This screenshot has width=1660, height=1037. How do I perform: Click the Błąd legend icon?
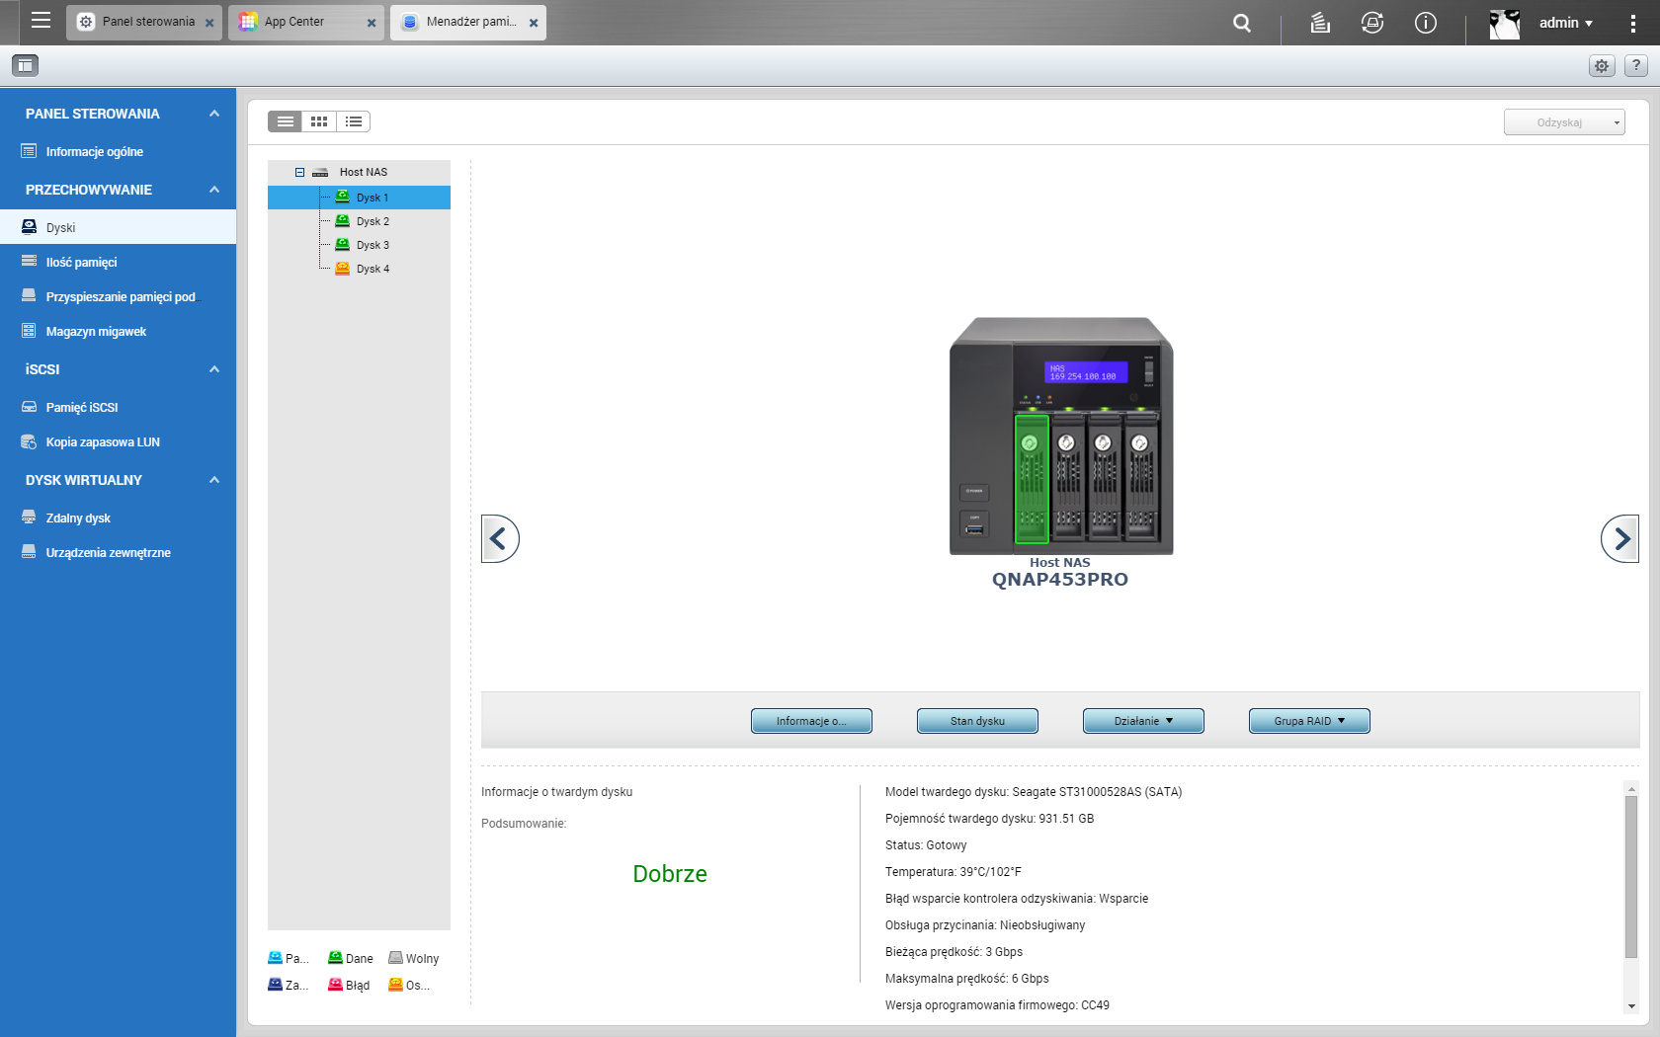335,985
